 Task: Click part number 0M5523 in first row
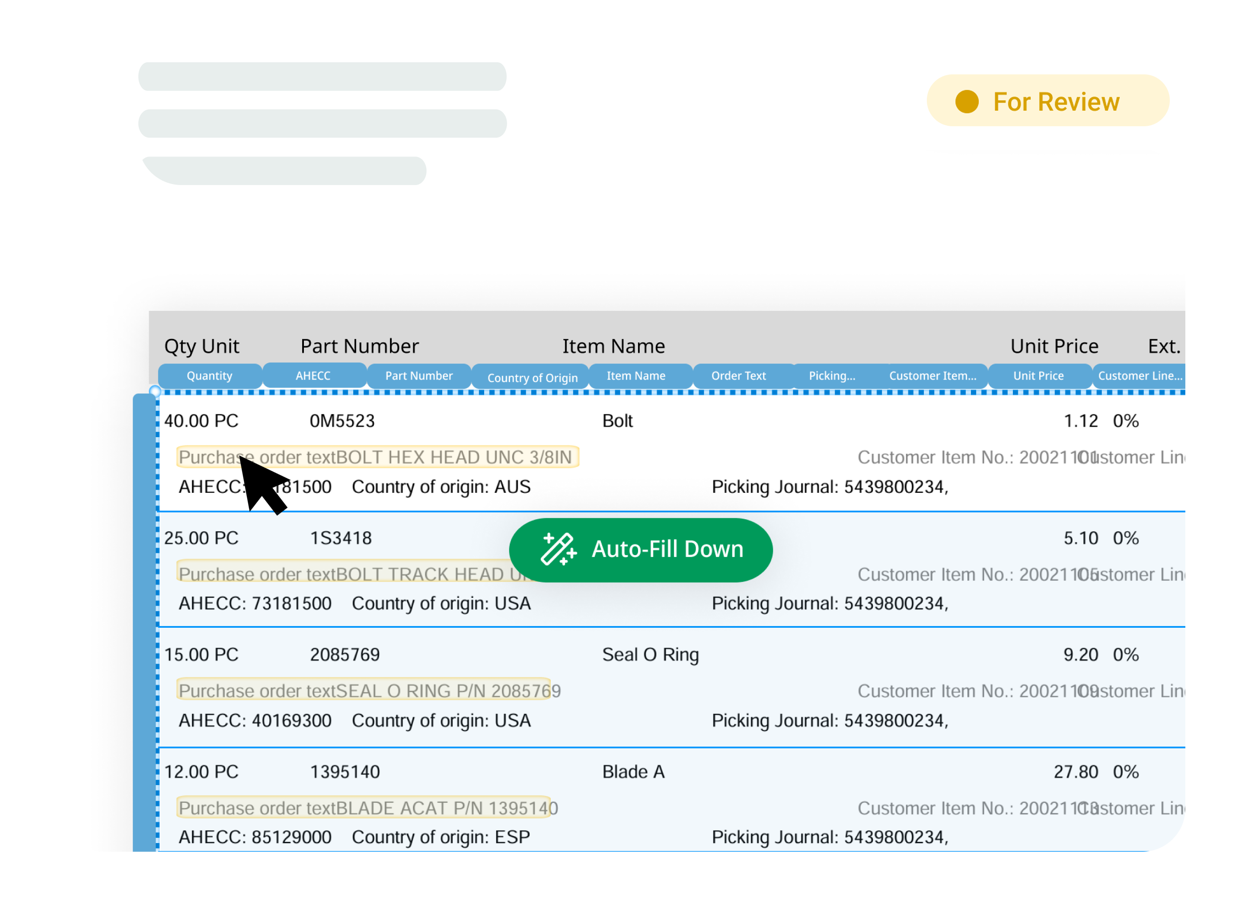click(x=342, y=421)
